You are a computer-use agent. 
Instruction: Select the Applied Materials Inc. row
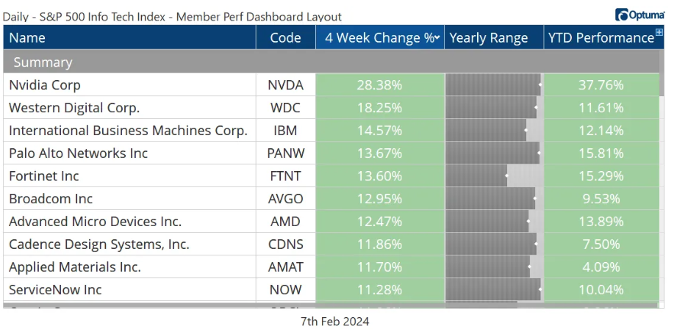[75, 267]
